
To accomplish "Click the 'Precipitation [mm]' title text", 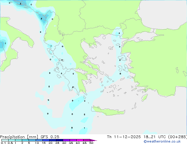I will click(x=19, y=137).
